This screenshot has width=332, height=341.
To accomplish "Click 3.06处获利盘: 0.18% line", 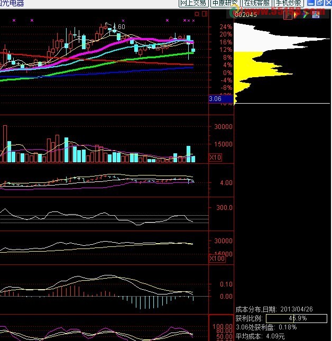I will coord(266,327).
